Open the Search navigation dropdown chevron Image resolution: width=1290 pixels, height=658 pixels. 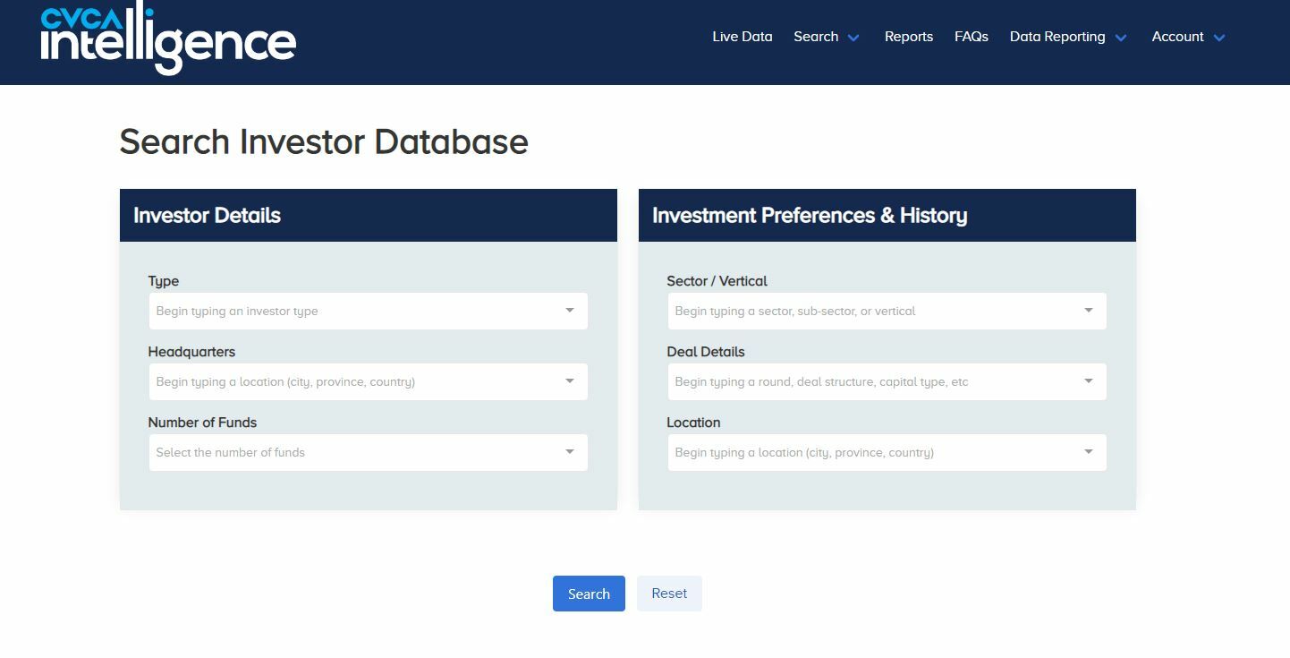(x=853, y=38)
